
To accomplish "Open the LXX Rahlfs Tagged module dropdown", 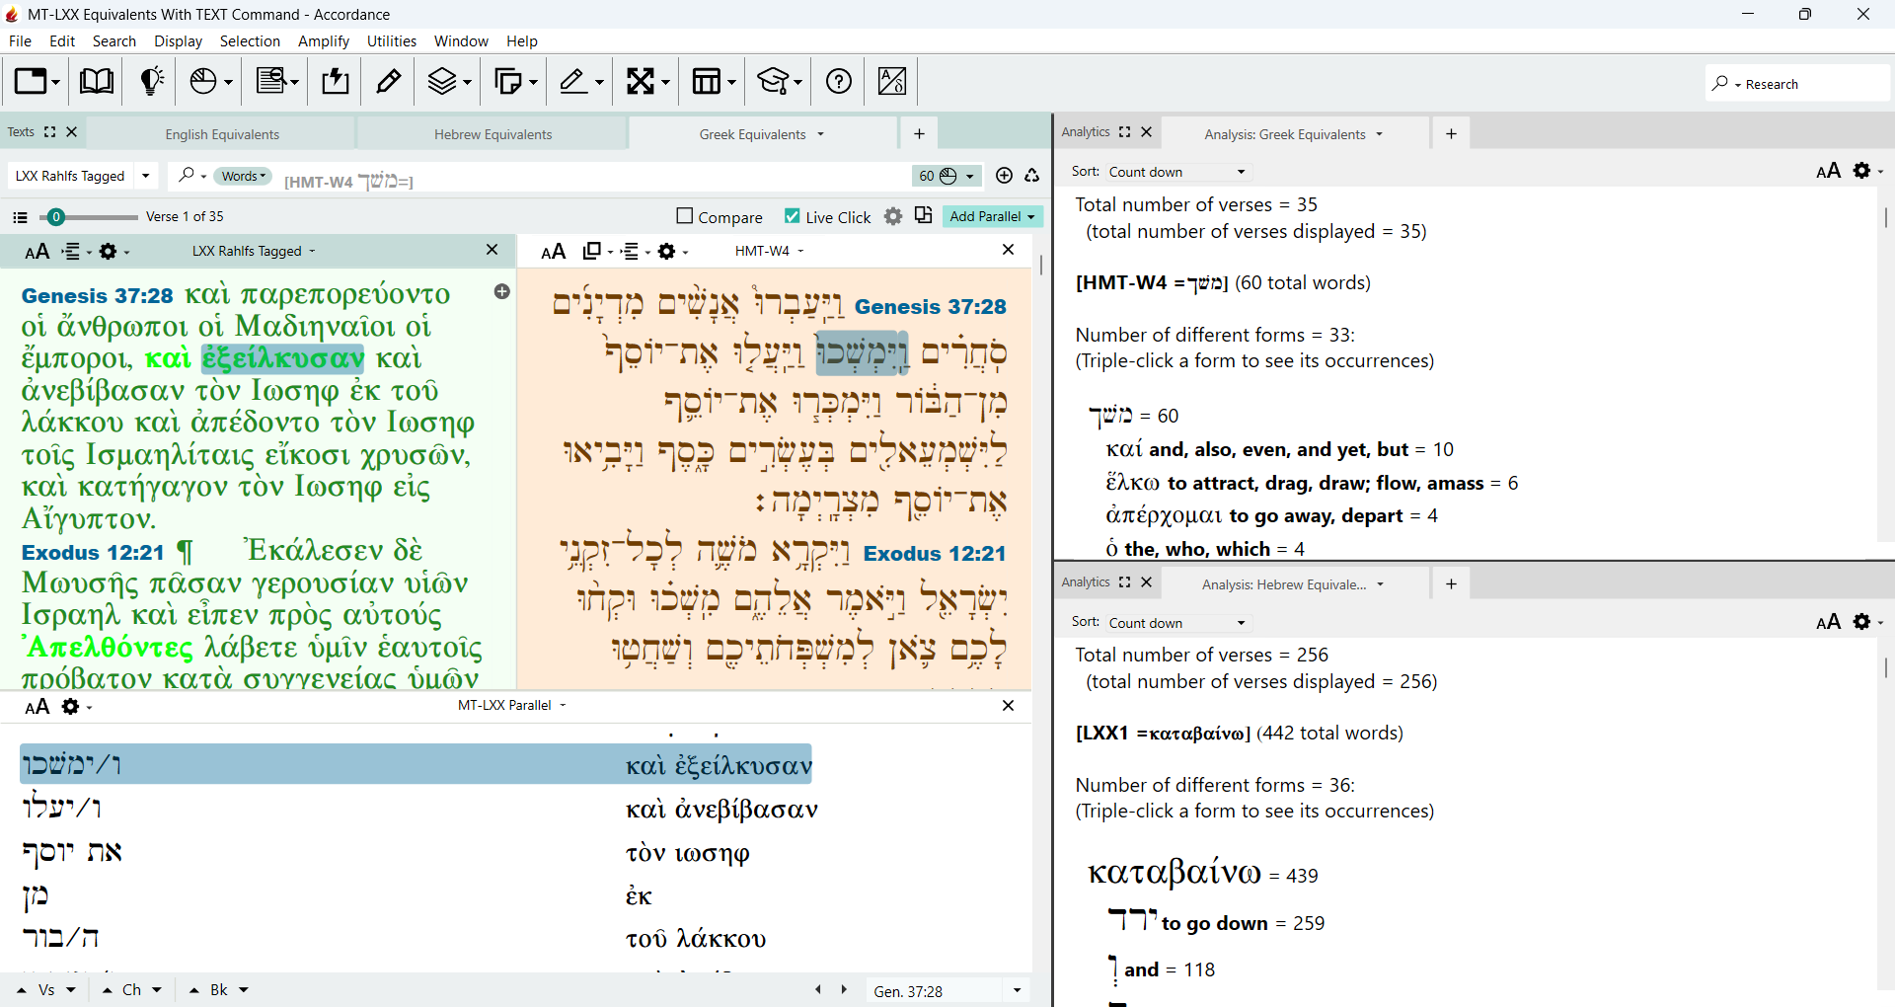I will [x=146, y=176].
